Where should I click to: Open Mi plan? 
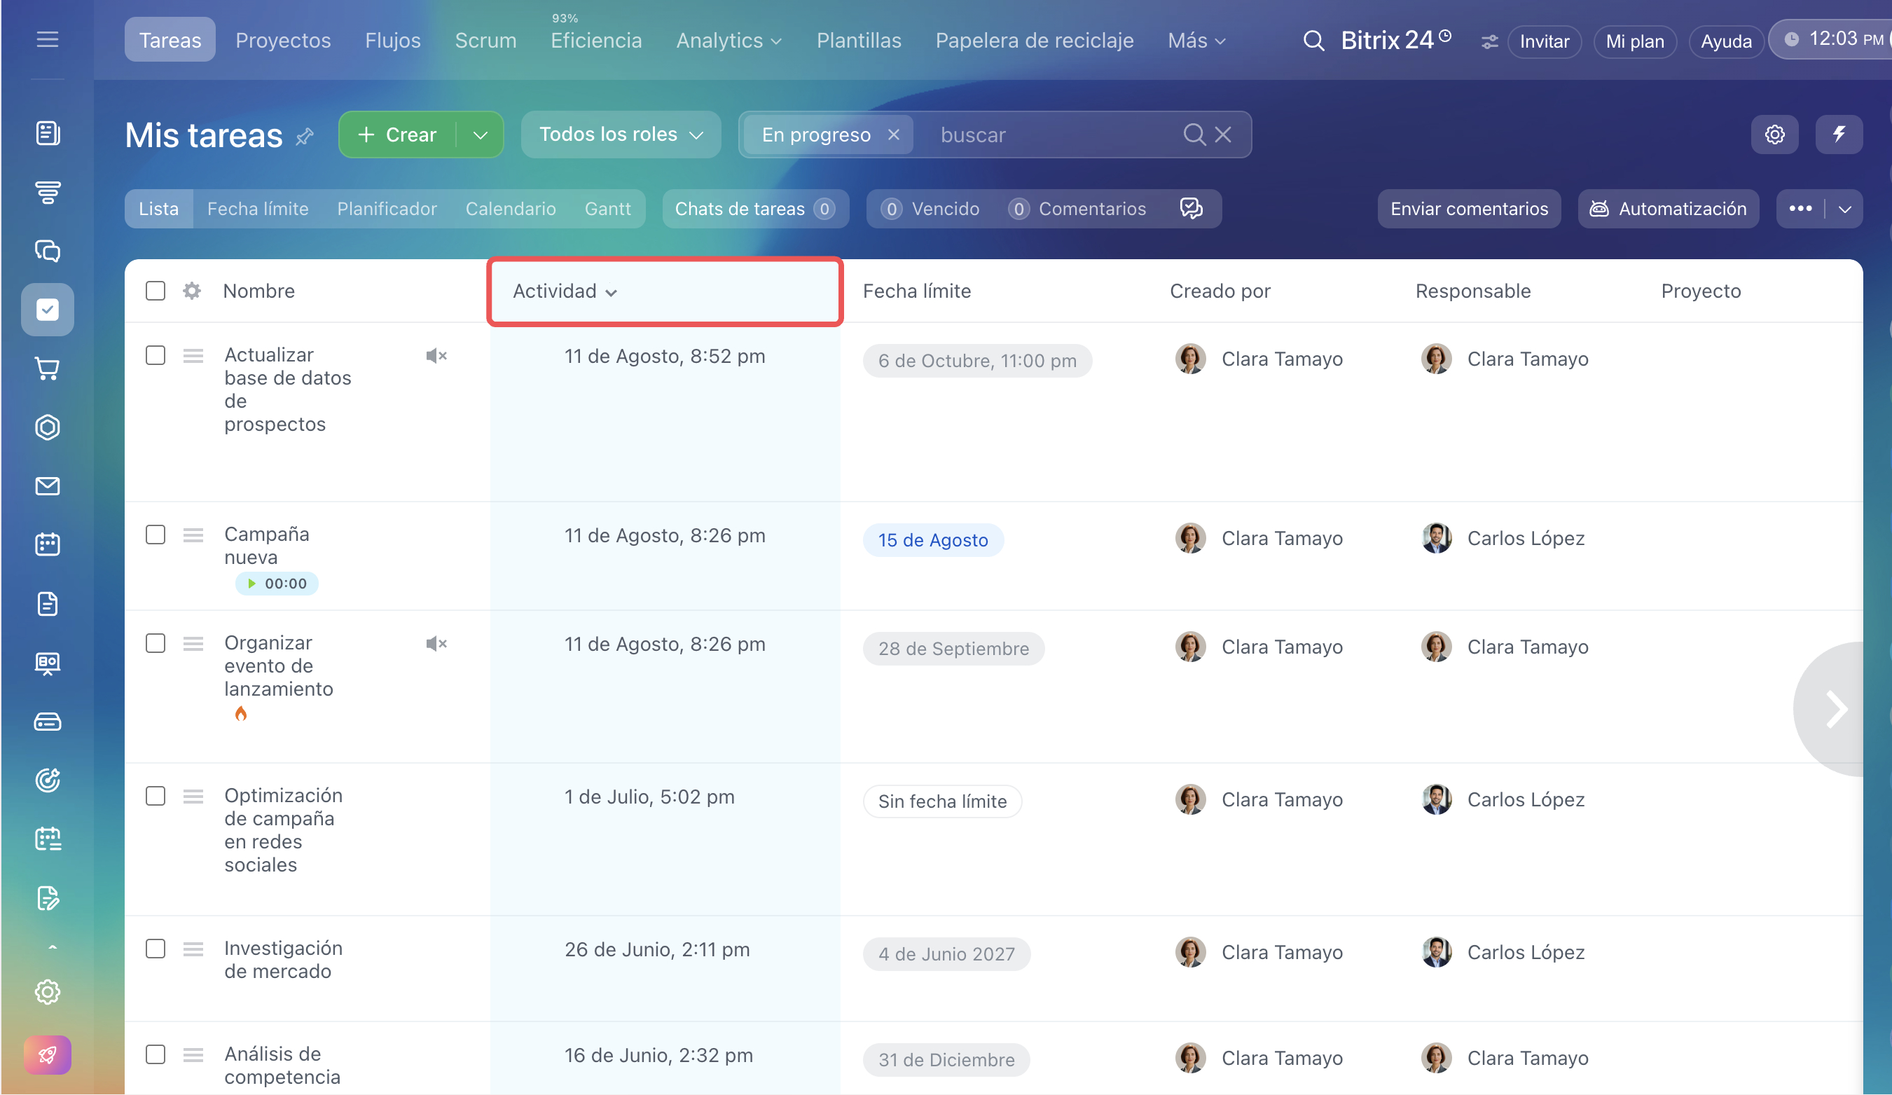click(x=1634, y=41)
